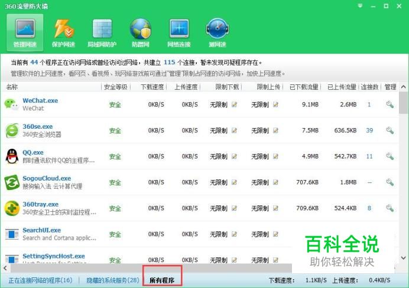Viewport: 409px width, 288px height.
Task: Click the QQ.exe penguin icon
Action: point(12,156)
